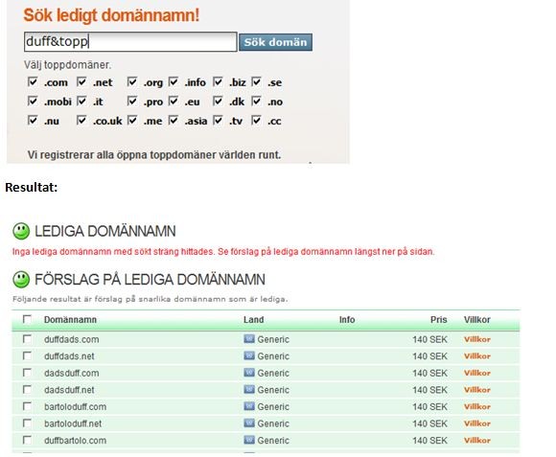
Task: Toggle the .se top domain checkbox
Action: pyautogui.click(x=256, y=81)
